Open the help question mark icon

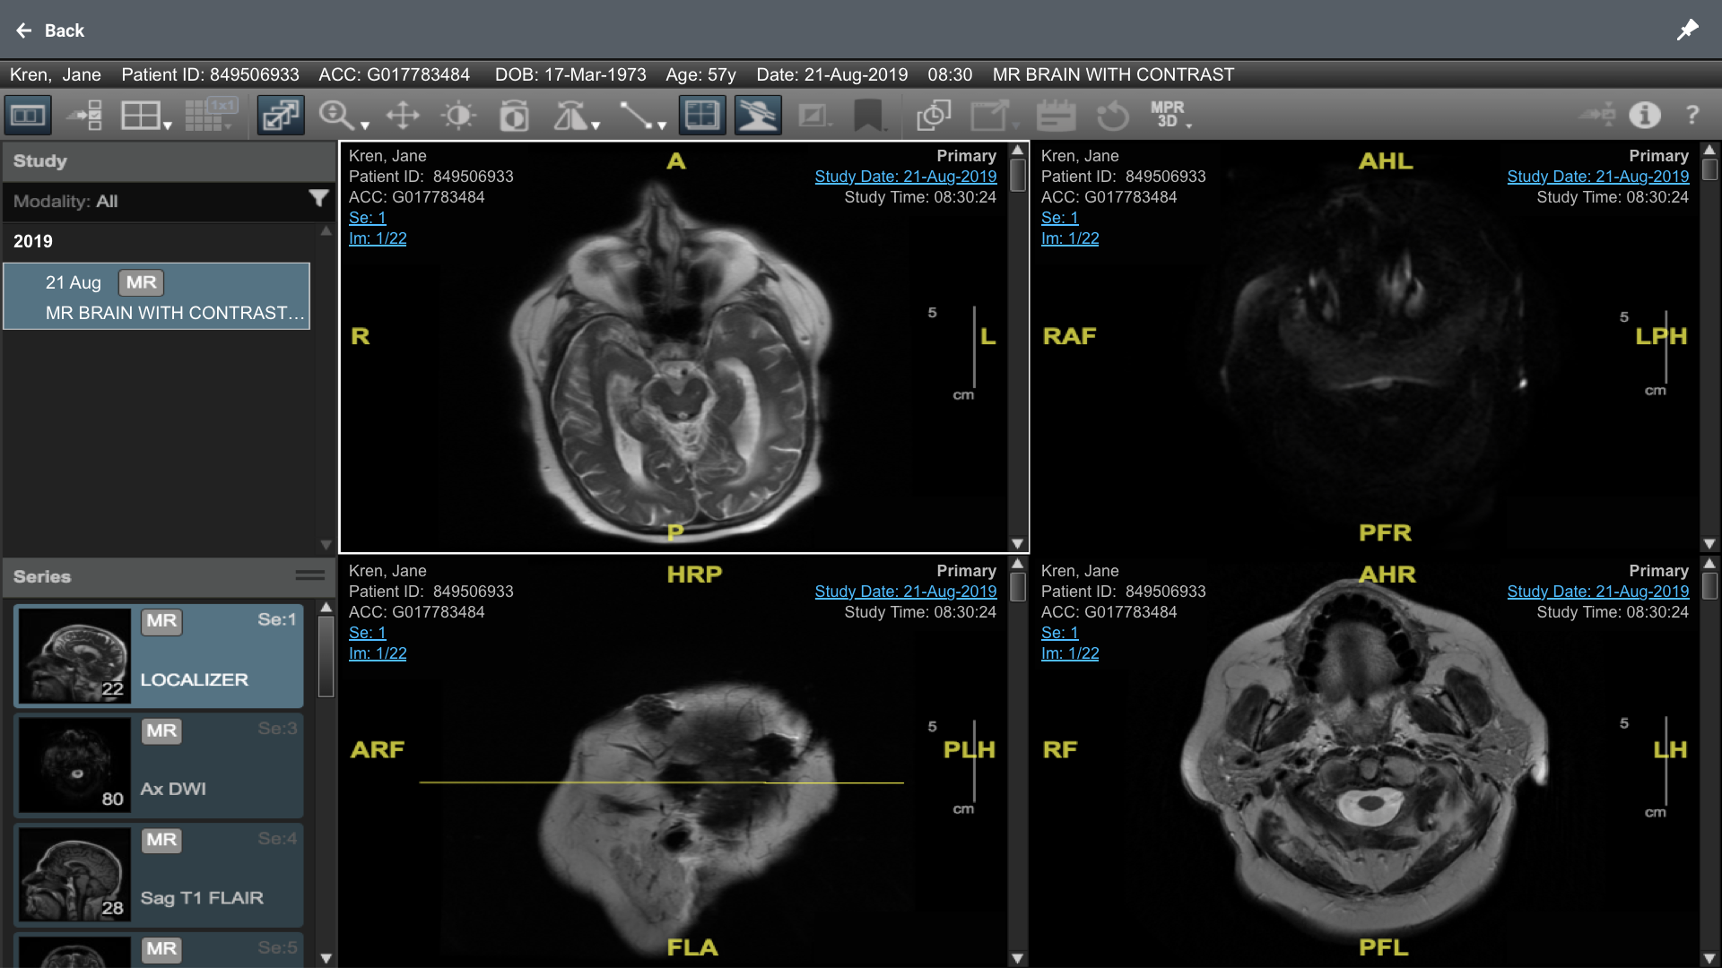click(x=1692, y=115)
